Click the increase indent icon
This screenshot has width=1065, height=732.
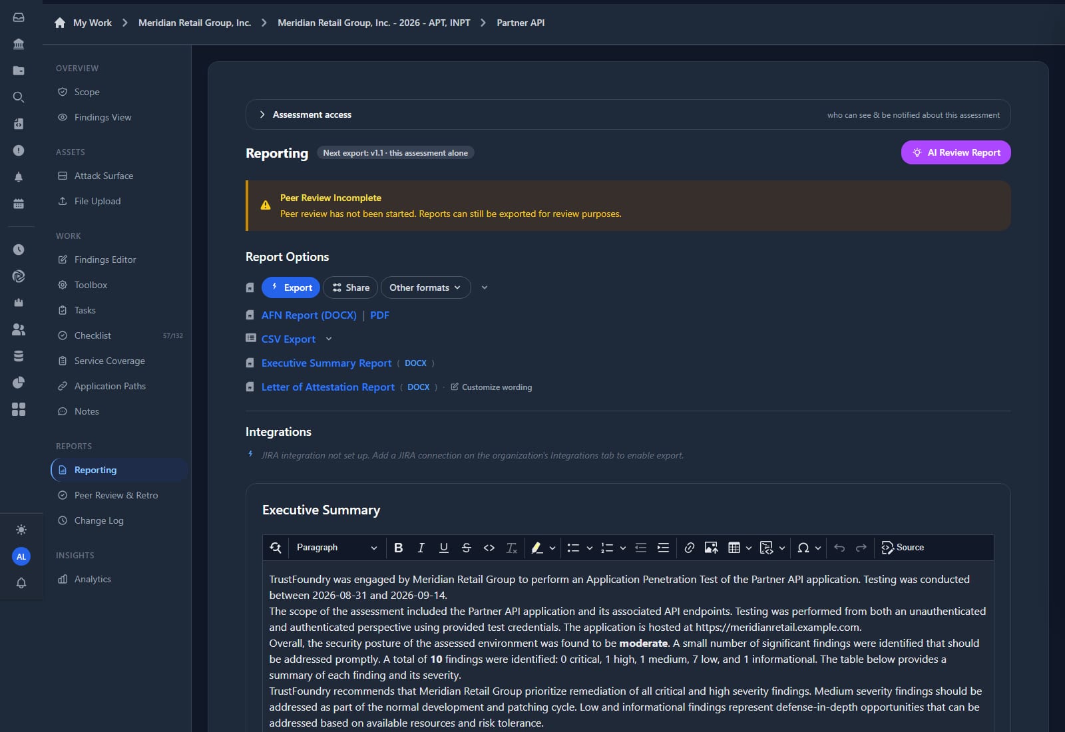click(x=663, y=548)
